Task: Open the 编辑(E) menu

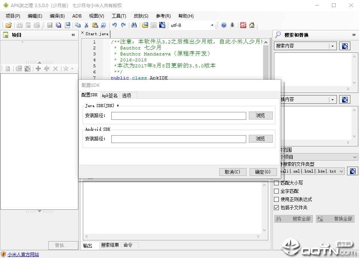Action: click(x=35, y=16)
